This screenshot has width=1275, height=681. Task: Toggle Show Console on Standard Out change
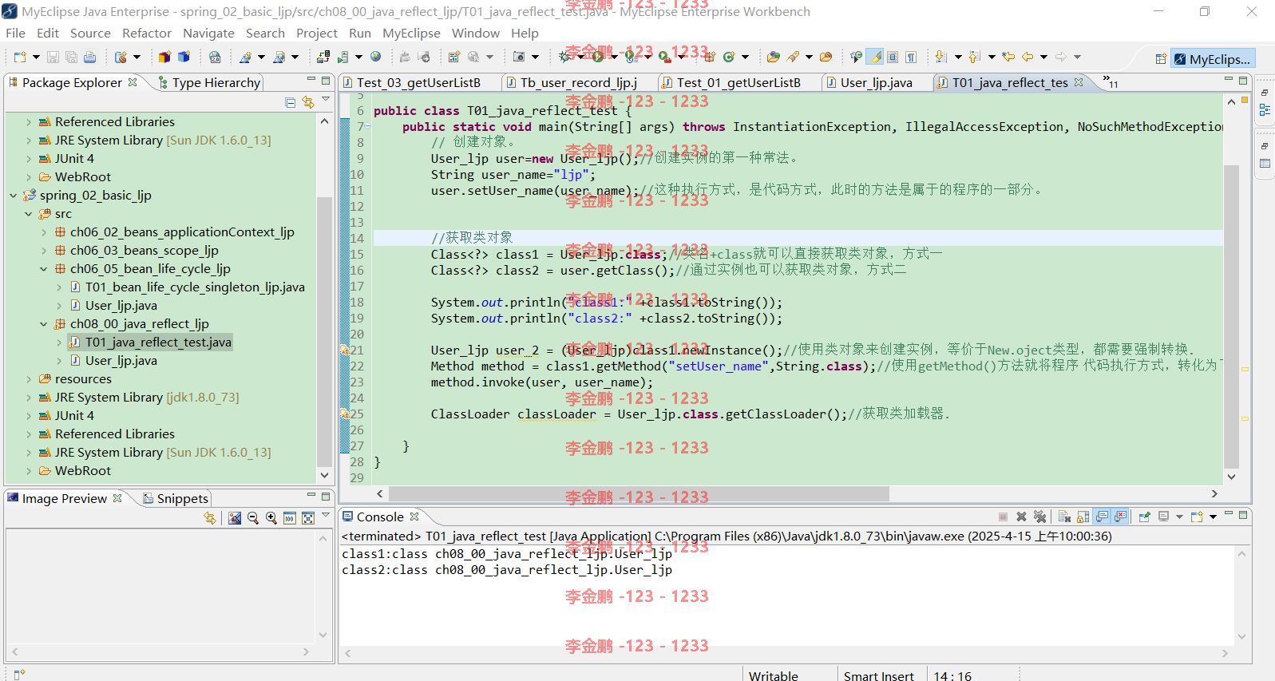tap(1102, 517)
